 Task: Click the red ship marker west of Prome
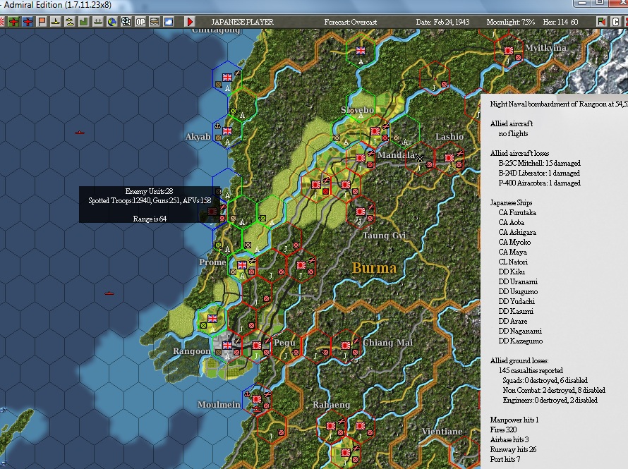click(109, 293)
